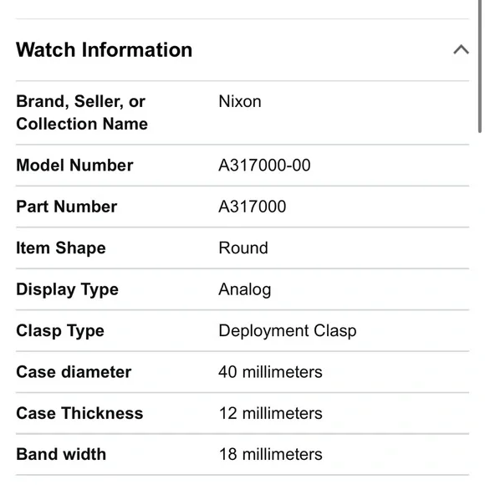This screenshot has height=485, width=485.
Task: Select the Analog display value
Action: (x=245, y=290)
